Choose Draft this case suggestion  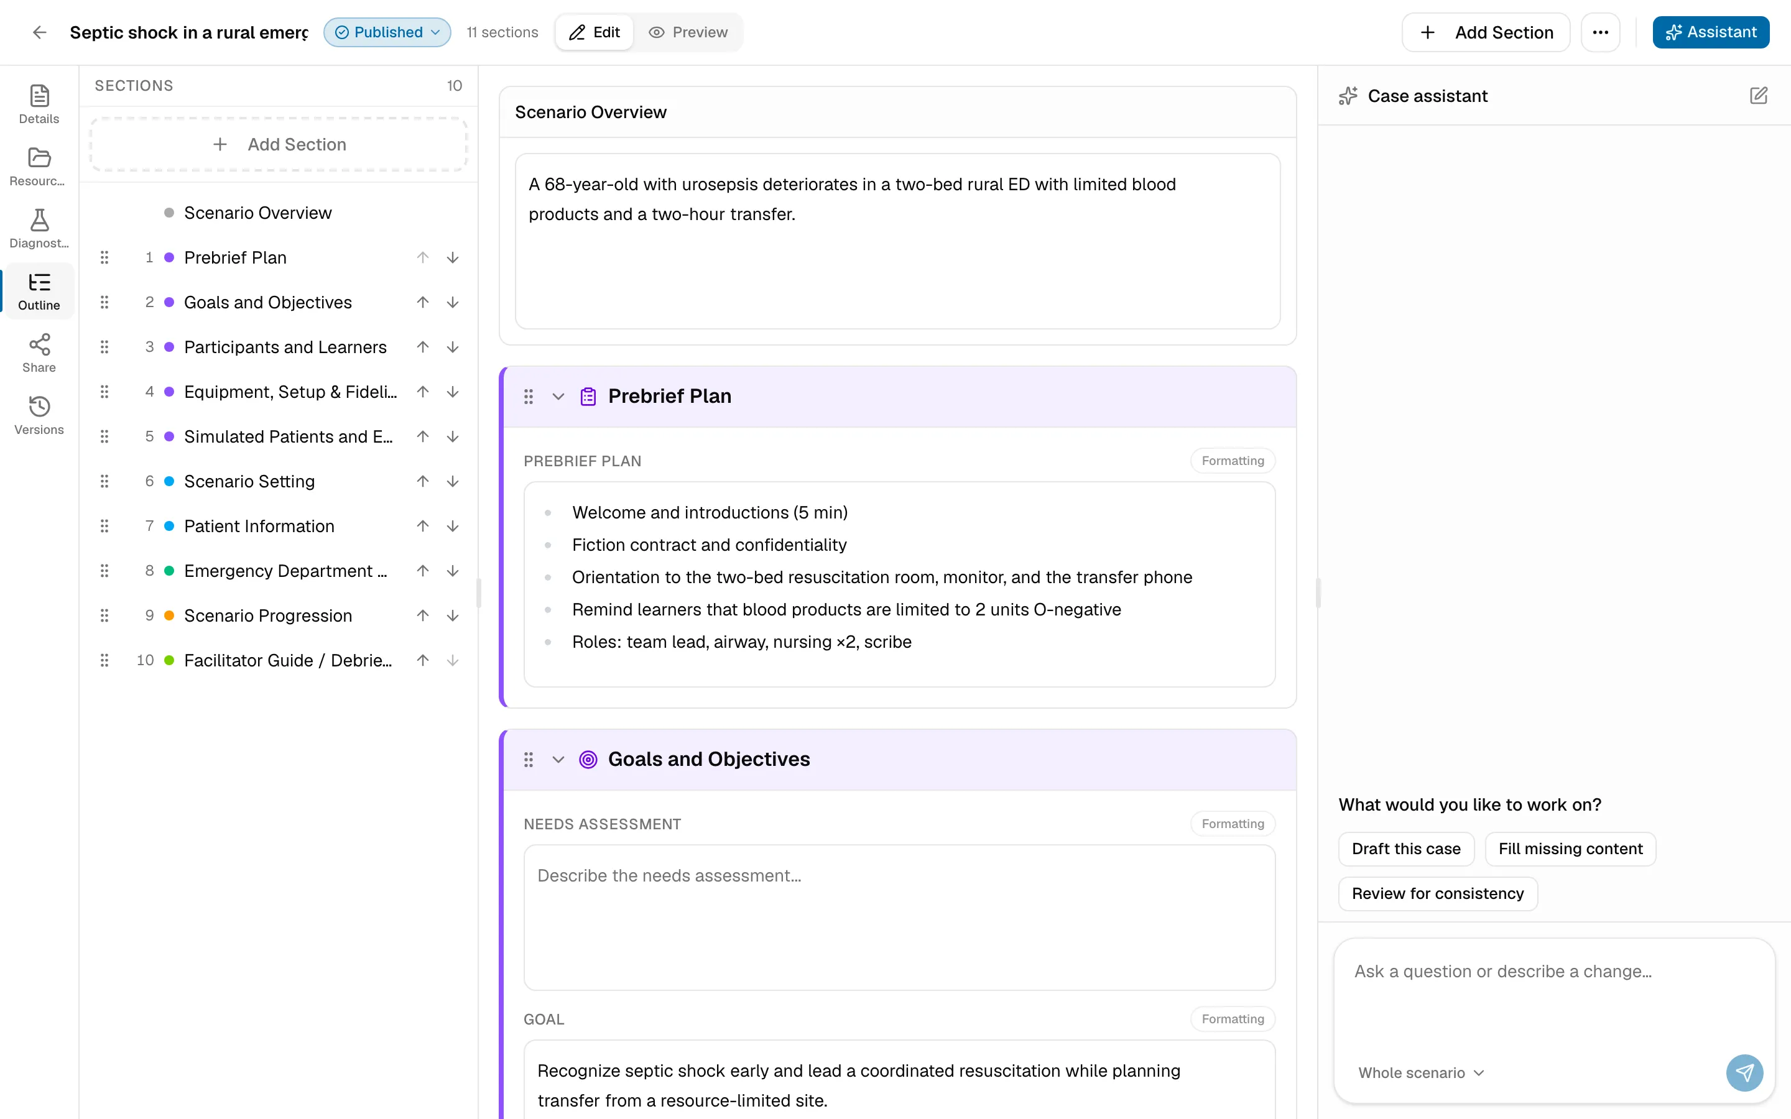click(1406, 849)
